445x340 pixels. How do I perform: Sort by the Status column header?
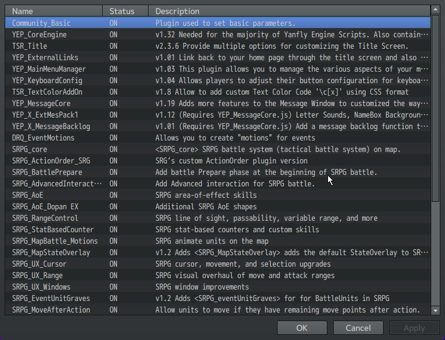125,11
